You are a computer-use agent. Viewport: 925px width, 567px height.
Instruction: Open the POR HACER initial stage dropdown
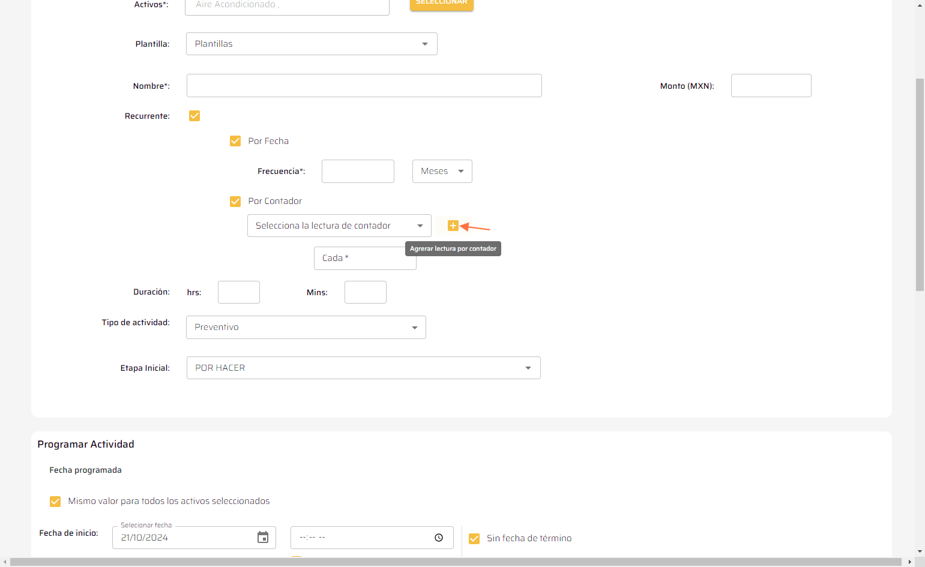click(364, 368)
